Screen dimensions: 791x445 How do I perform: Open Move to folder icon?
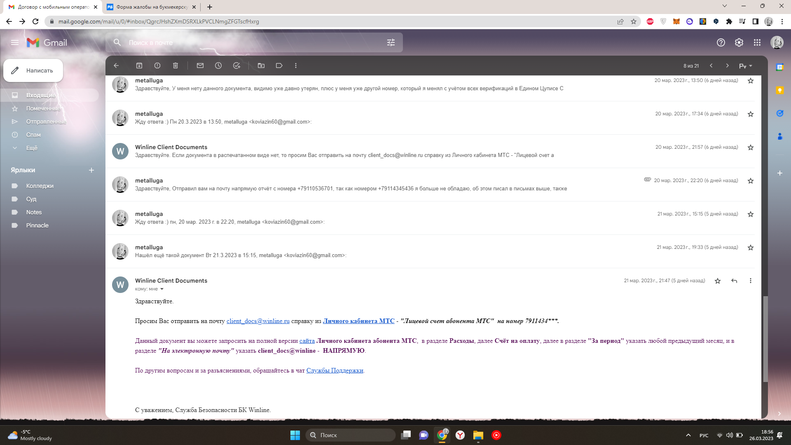click(261, 66)
